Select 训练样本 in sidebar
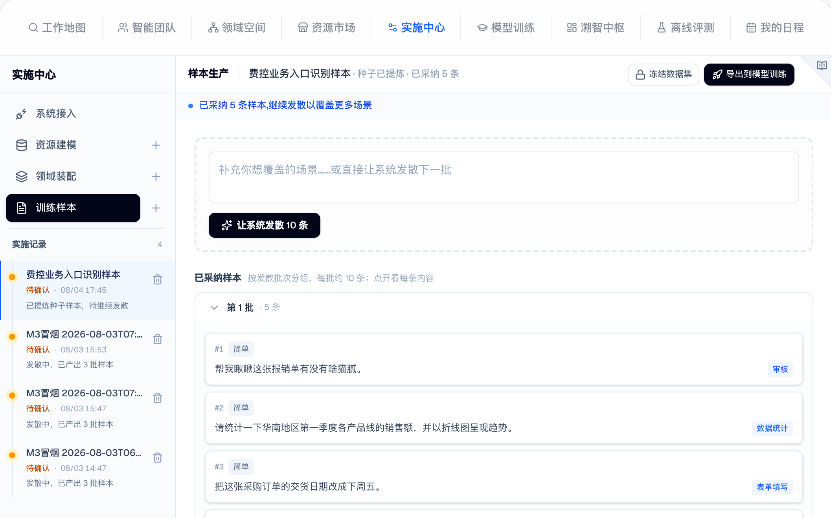 (x=73, y=208)
